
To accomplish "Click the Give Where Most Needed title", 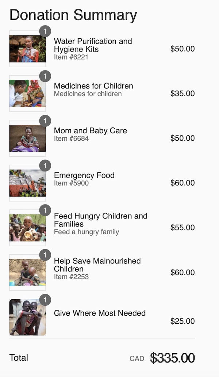I will pyautogui.click(x=100, y=313).
